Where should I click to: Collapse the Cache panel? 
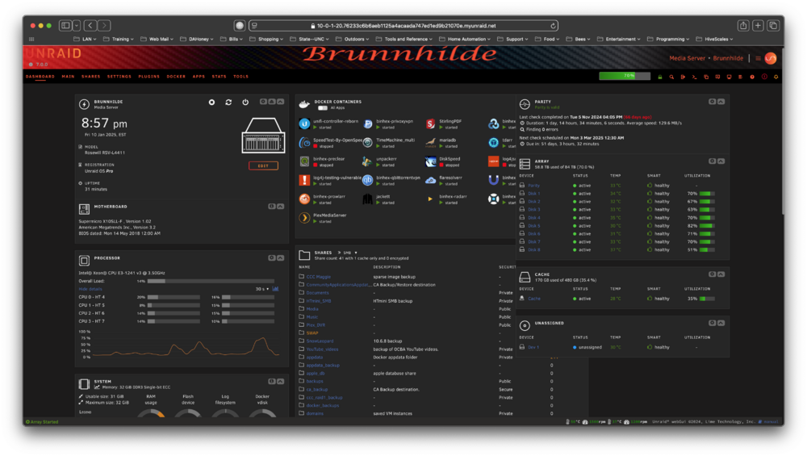tap(721, 274)
